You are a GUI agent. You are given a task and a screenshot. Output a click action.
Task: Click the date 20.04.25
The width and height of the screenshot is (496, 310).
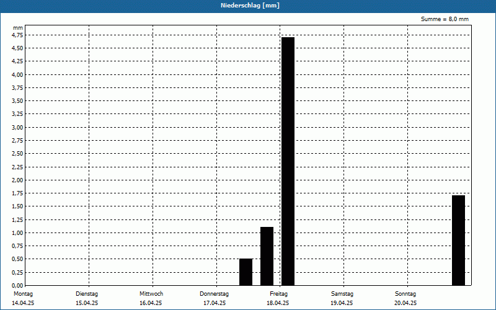tap(405, 303)
